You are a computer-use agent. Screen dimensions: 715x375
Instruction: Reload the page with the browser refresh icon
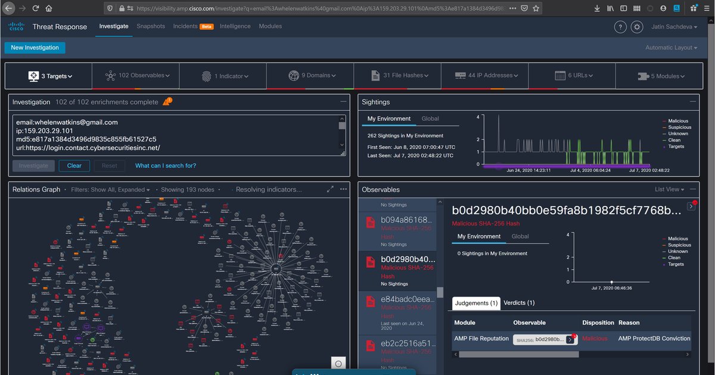35,9
